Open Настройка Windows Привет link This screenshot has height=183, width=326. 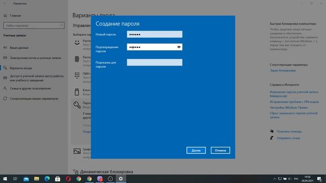[289, 108]
